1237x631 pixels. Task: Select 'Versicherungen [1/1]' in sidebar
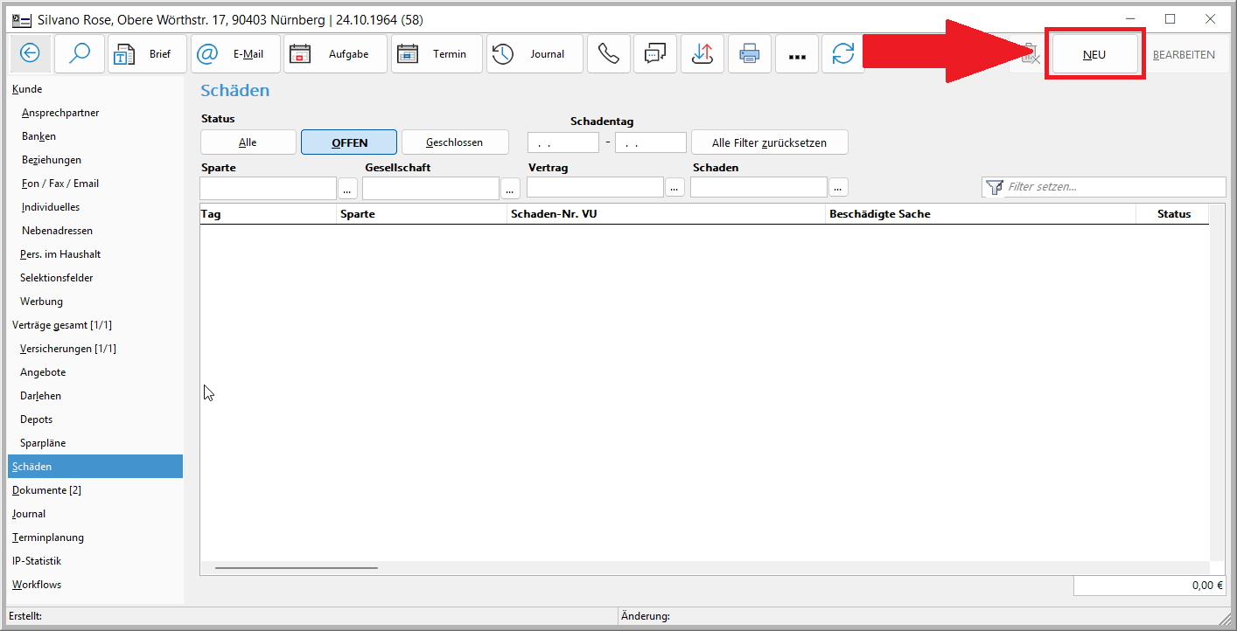(68, 349)
